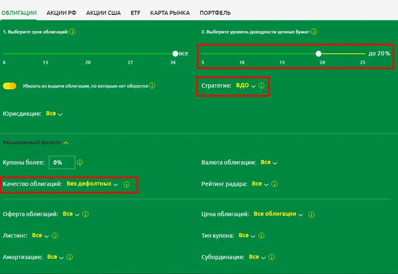Switch to the АКЦИИ РФ tab
The width and height of the screenshot is (398, 274).
pyautogui.click(x=61, y=13)
